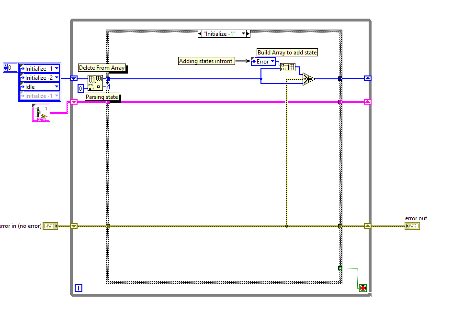The width and height of the screenshot is (452, 311).
Task: Select the loop iteration terminal i
Action: pos(78,288)
